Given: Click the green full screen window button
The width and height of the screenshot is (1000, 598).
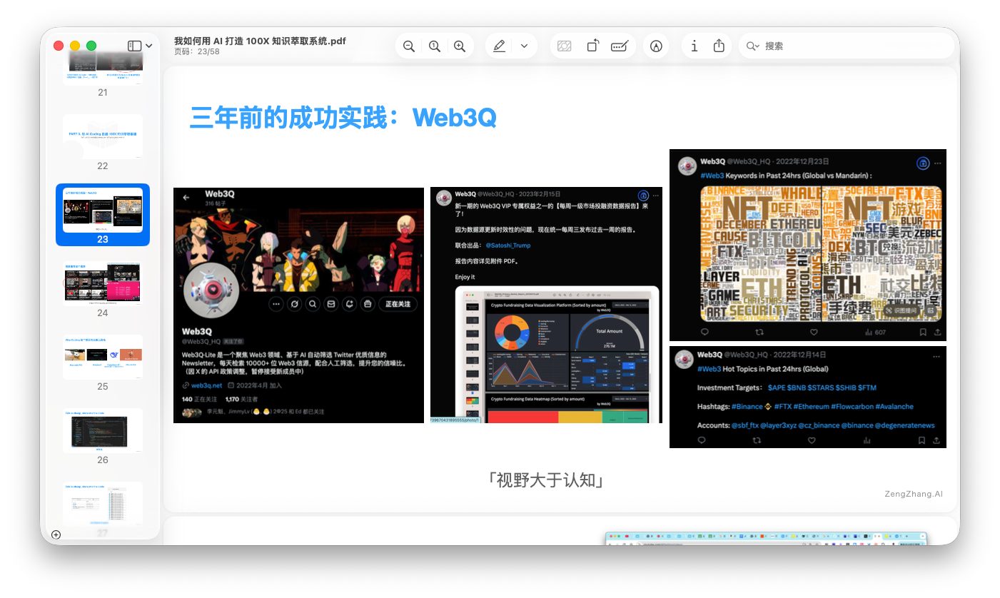Looking at the screenshot, I should click(x=91, y=46).
